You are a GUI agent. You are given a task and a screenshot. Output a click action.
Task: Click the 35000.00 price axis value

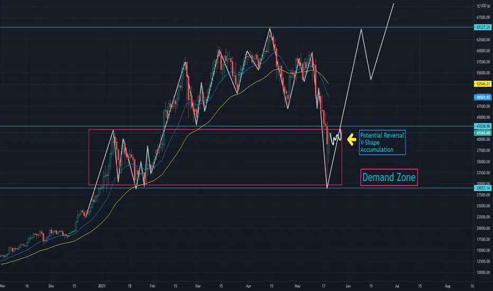(483, 162)
